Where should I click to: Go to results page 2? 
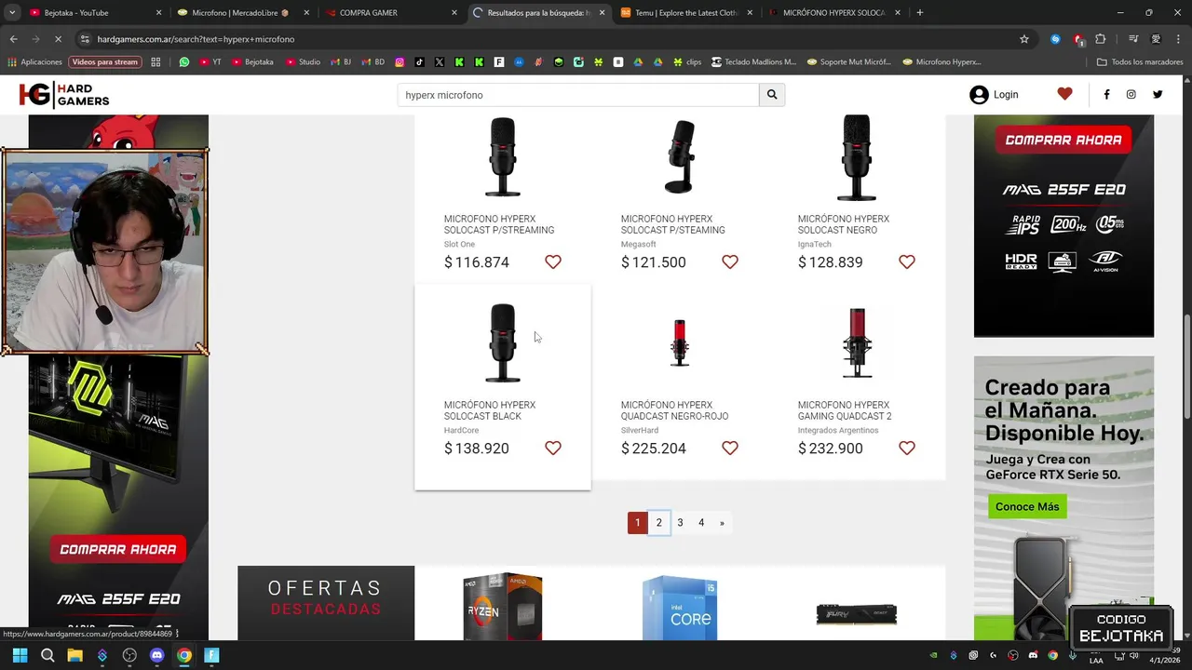point(658,523)
